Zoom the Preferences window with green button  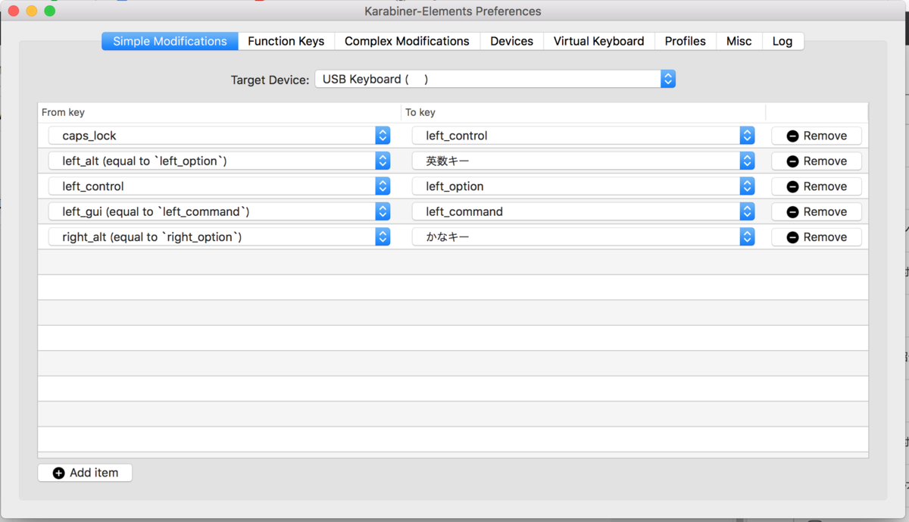tap(50, 11)
